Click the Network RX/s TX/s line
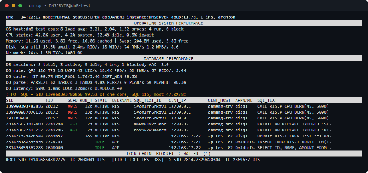 44,53
